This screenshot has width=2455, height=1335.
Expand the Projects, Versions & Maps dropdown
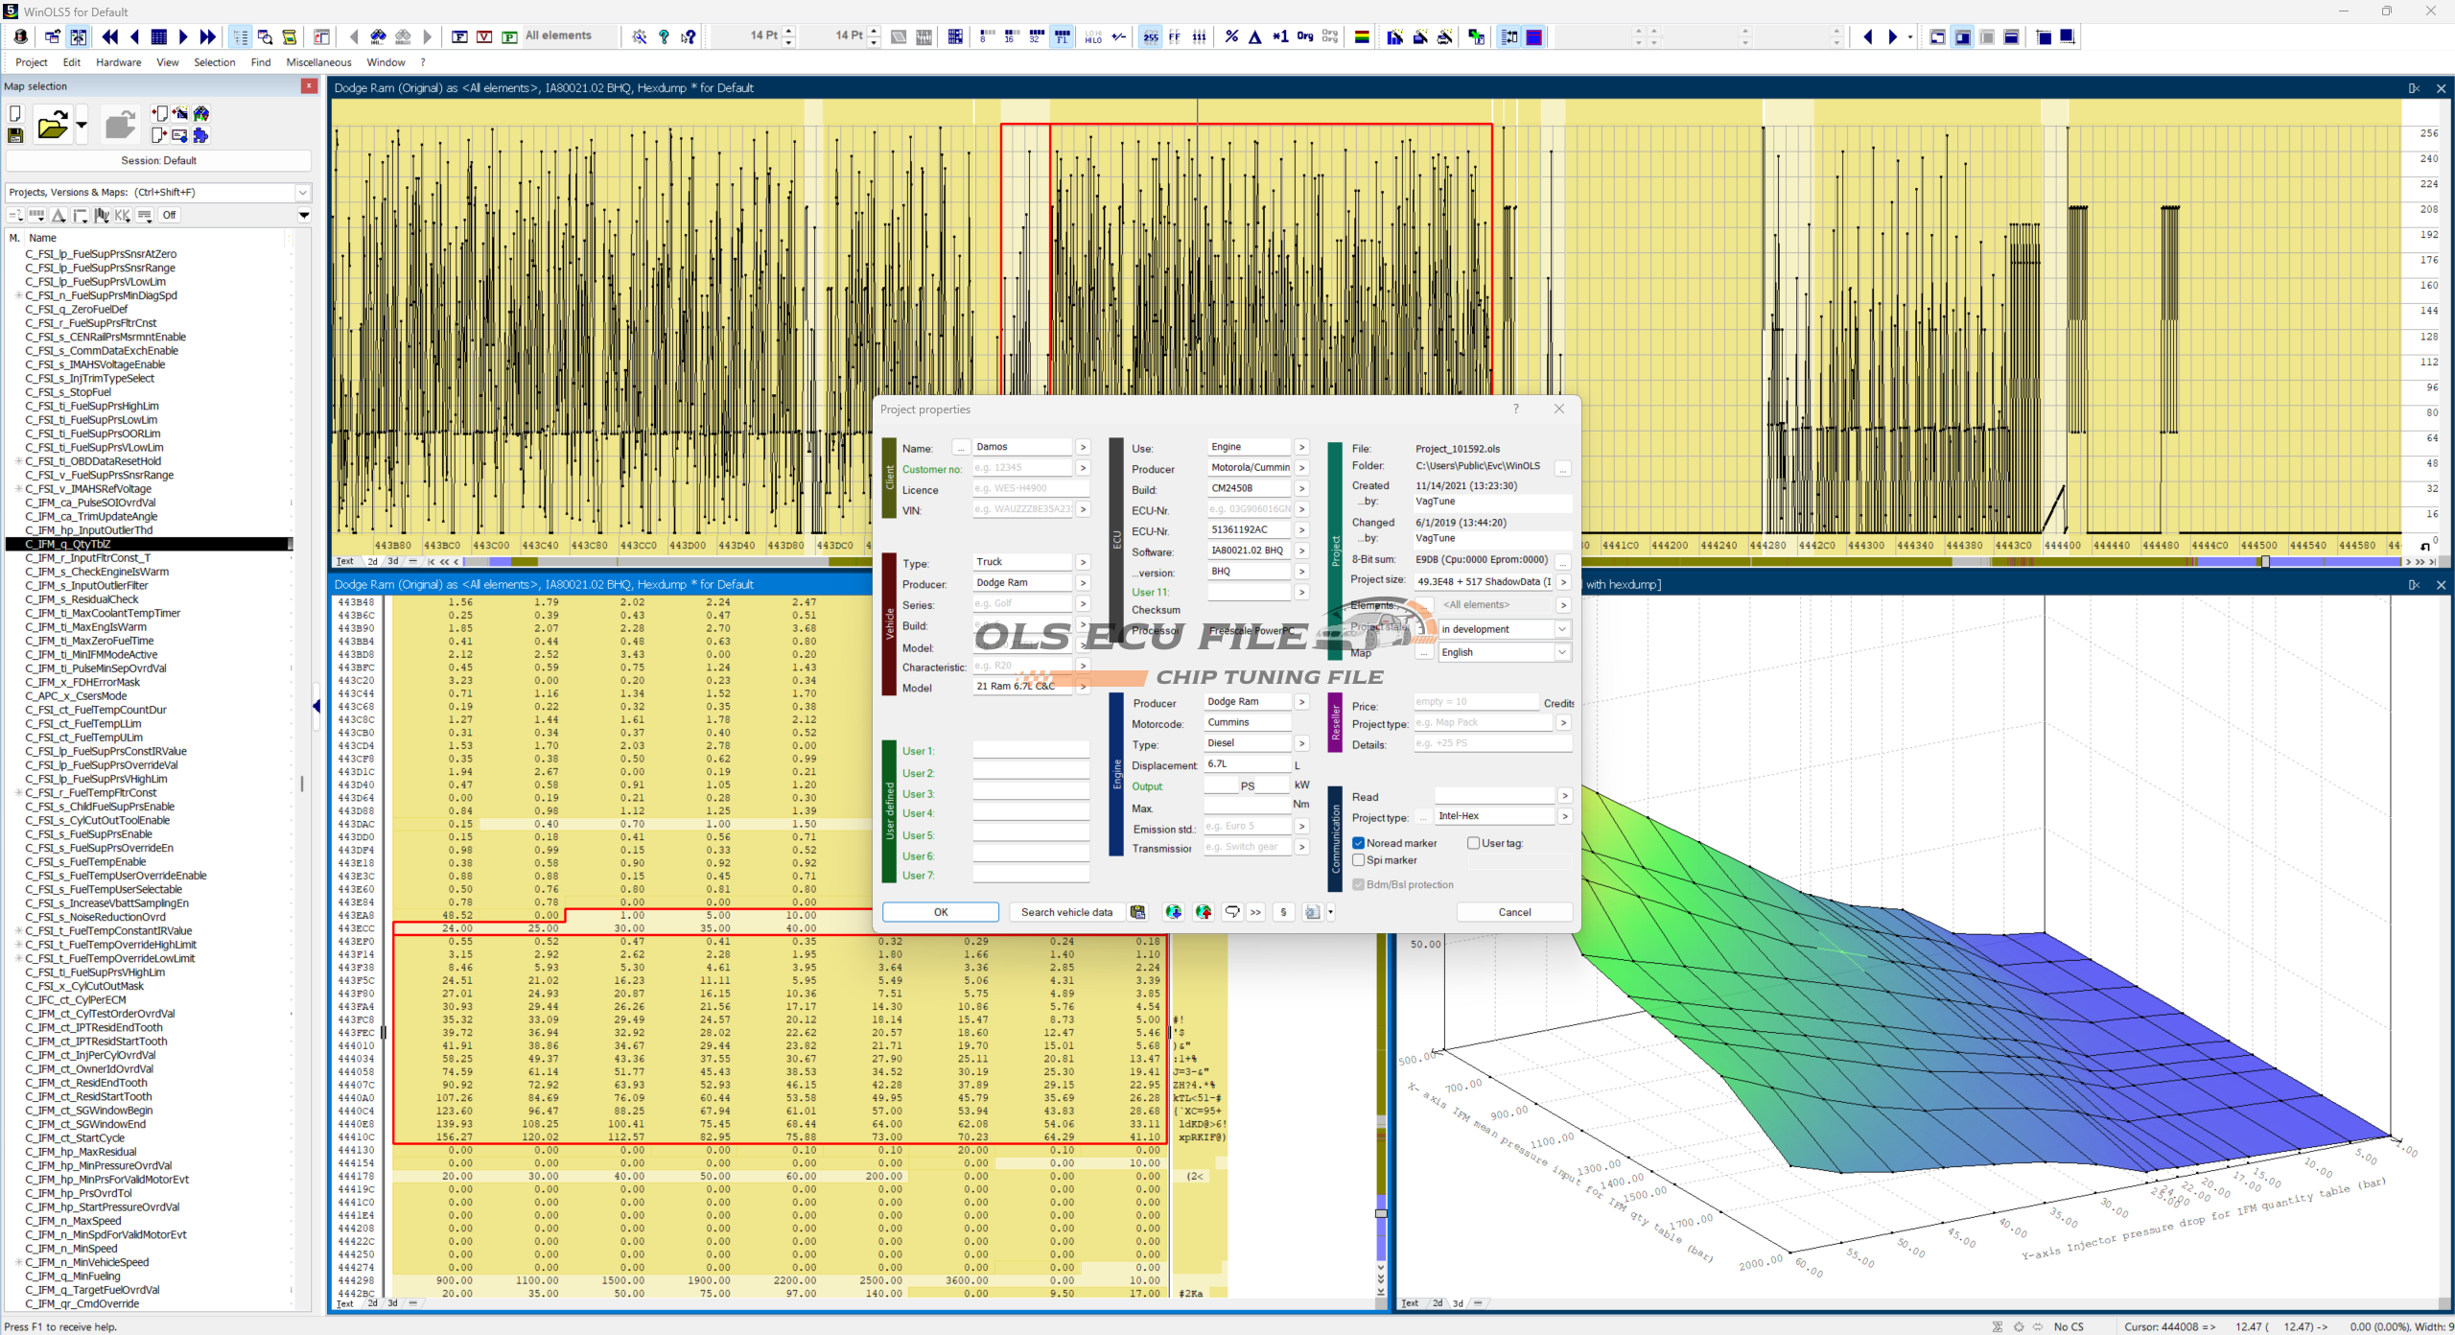[x=303, y=193]
